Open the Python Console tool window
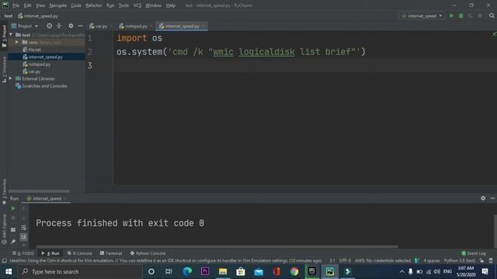This screenshot has height=279, width=497. (x=148, y=253)
